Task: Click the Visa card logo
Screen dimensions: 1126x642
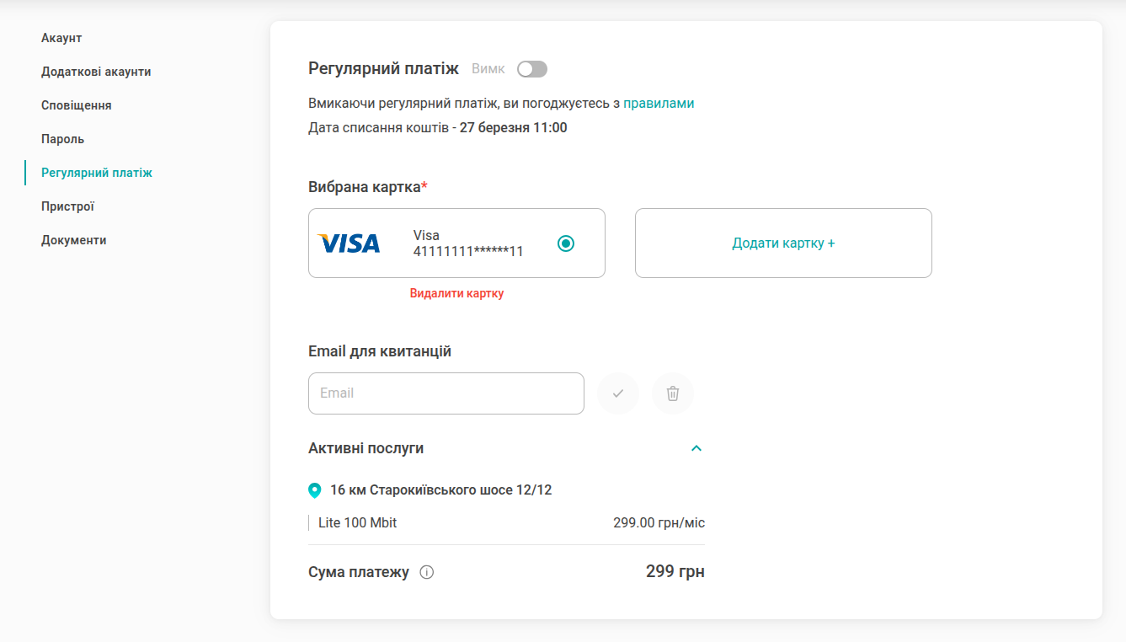Action: [349, 243]
